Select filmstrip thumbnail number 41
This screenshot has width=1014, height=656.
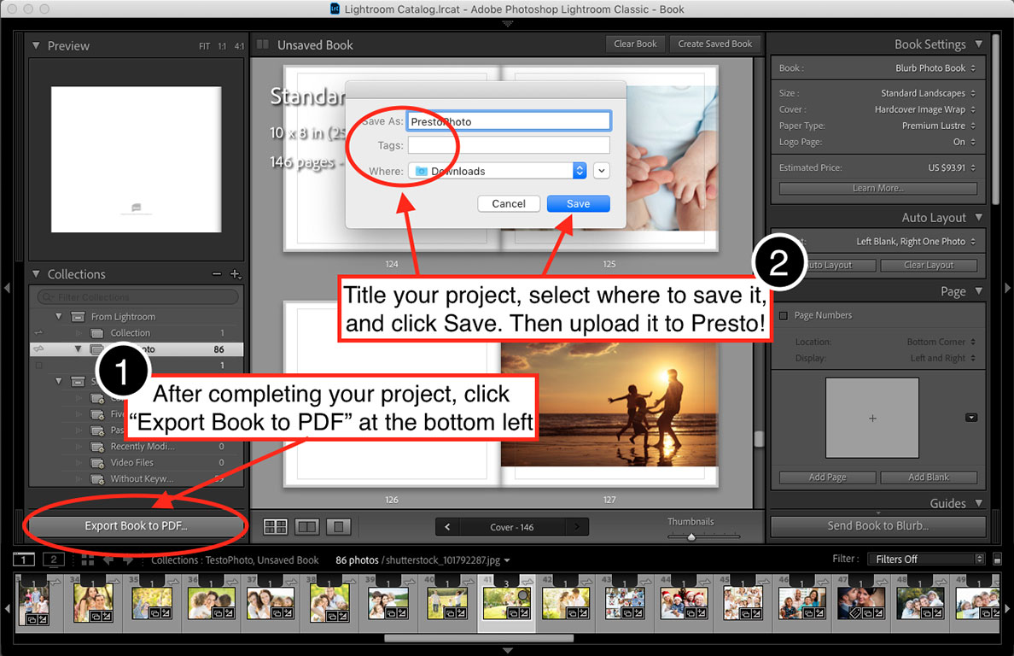tap(507, 604)
